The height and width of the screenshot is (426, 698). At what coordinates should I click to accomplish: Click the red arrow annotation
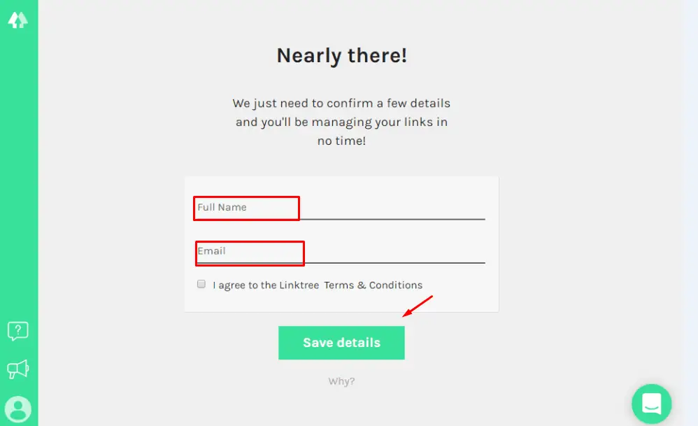point(418,306)
